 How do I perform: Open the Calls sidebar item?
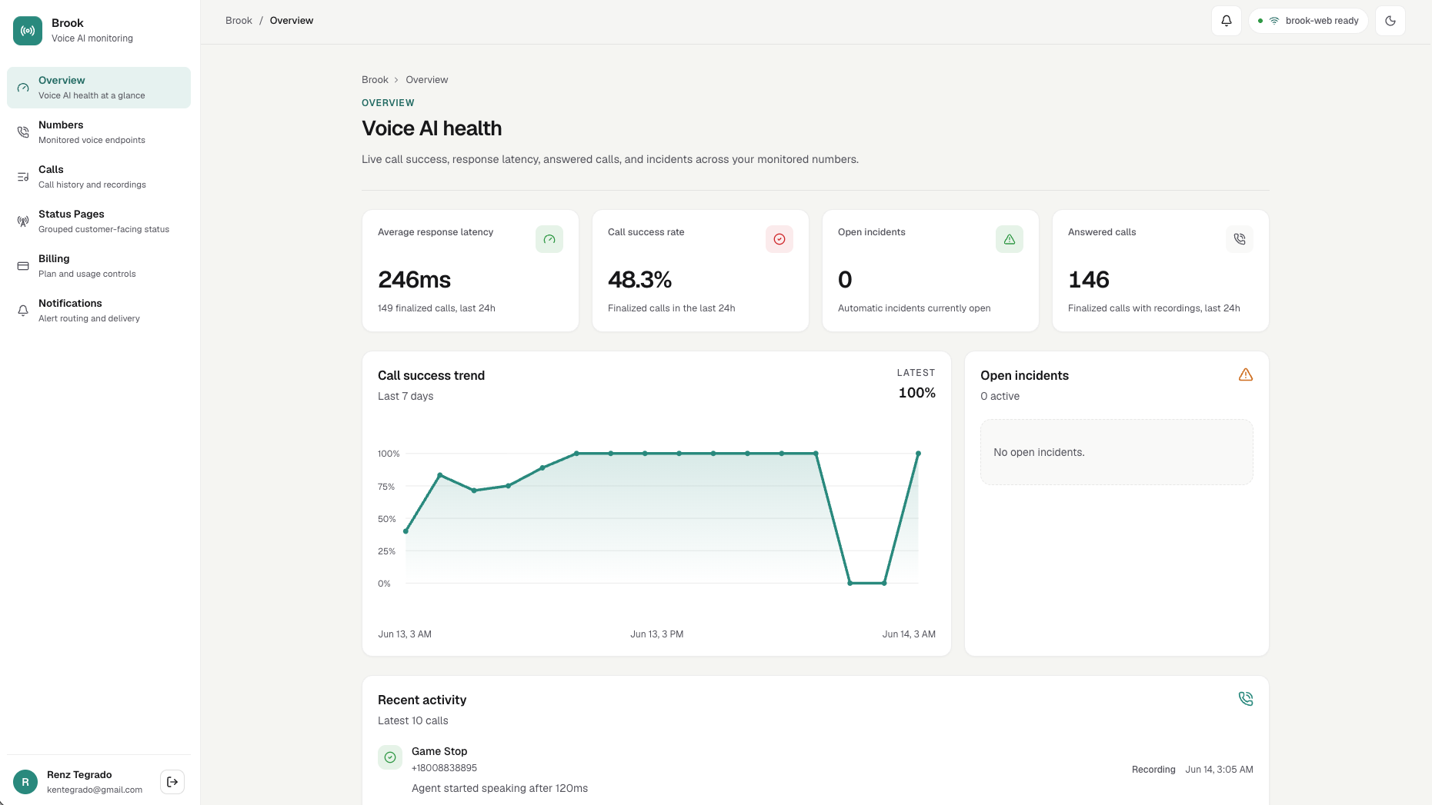[x=98, y=177]
